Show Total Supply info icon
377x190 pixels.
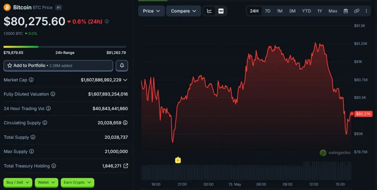click(x=33, y=137)
